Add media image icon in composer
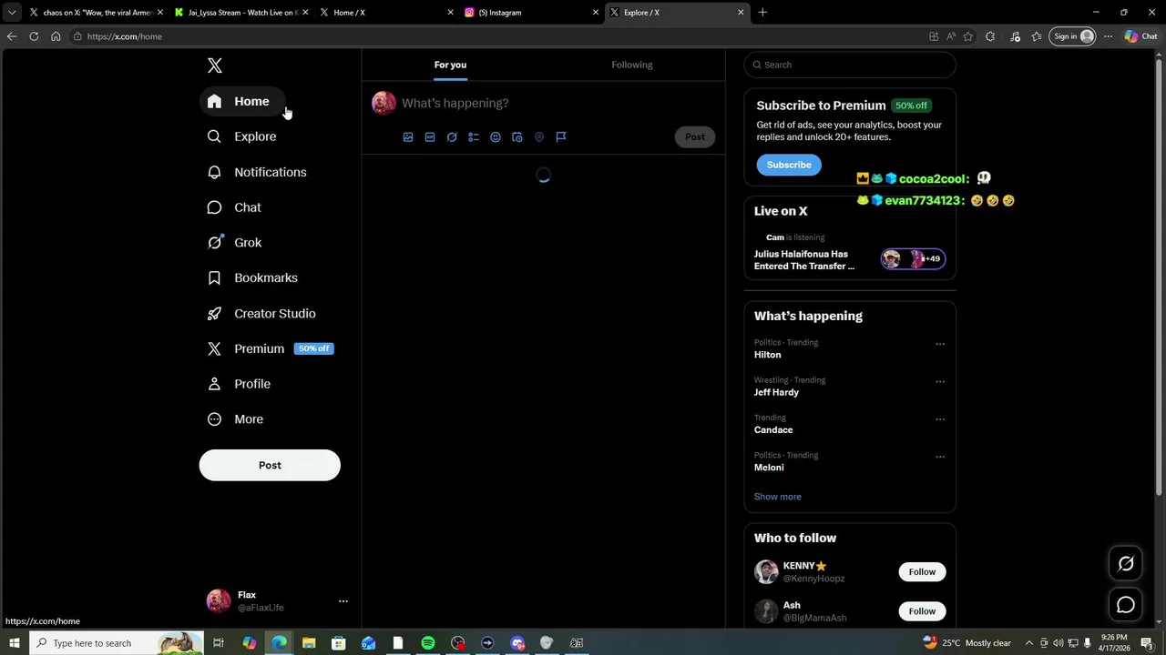Screen dimensions: 1166x655 [x=408, y=137]
